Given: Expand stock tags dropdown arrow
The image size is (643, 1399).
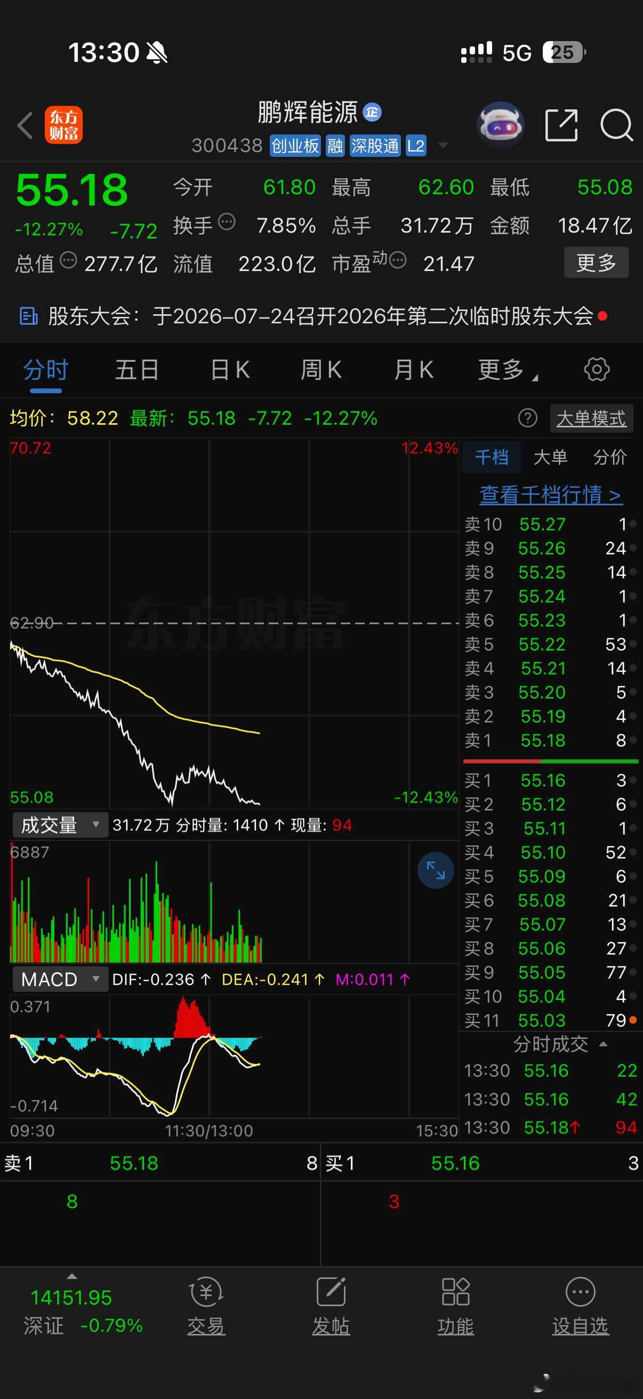Looking at the screenshot, I should pos(443,146).
